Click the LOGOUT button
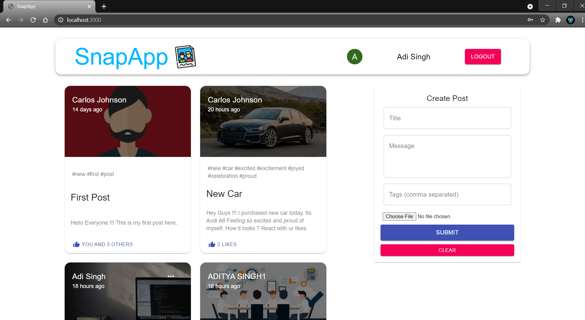 tap(482, 57)
